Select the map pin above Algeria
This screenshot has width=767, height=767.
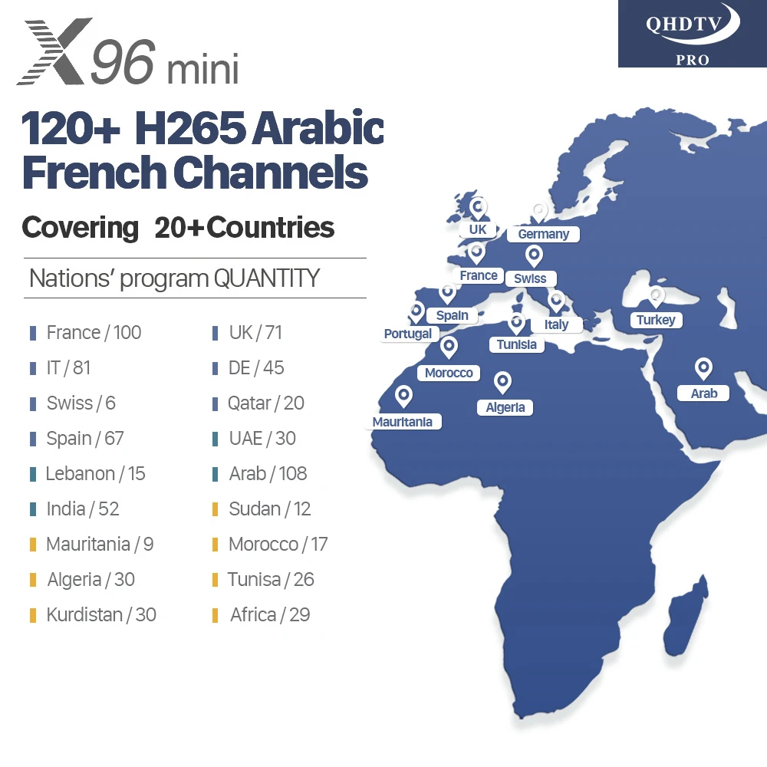point(502,383)
